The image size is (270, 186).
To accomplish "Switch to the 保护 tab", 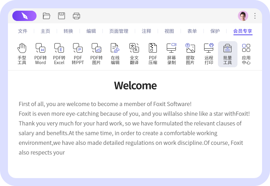I will 215,31.
